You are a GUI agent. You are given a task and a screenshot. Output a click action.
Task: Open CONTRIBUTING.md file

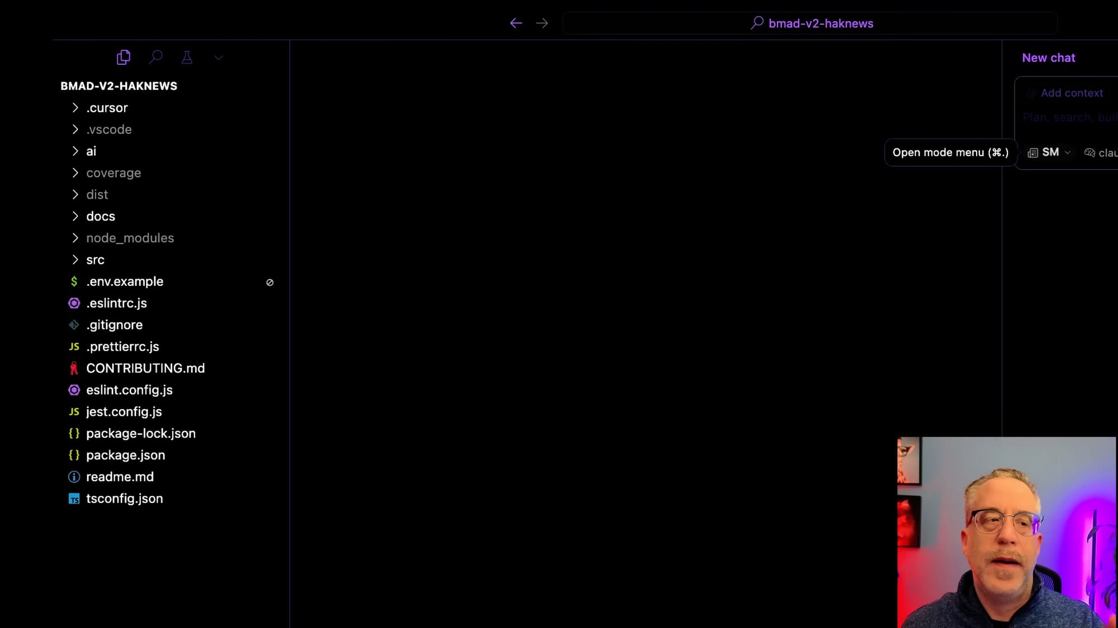[x=145, y=368]
